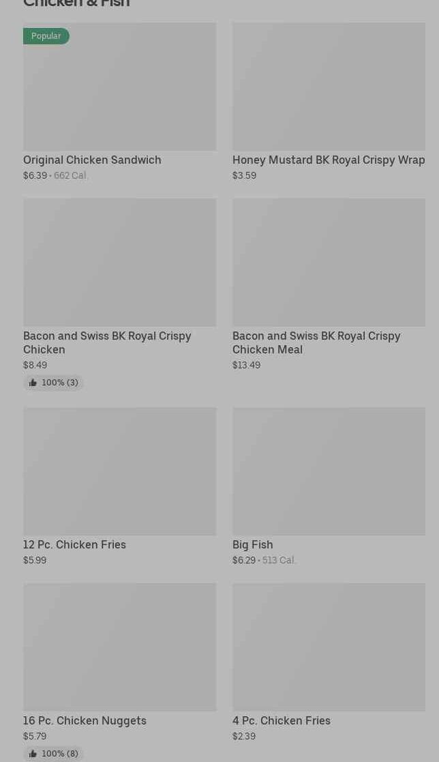The height and width of the screenshot is (762, 439).
Task: Open Bacon and Swiss Chicken Meal image
Action: tap(329, 262)
